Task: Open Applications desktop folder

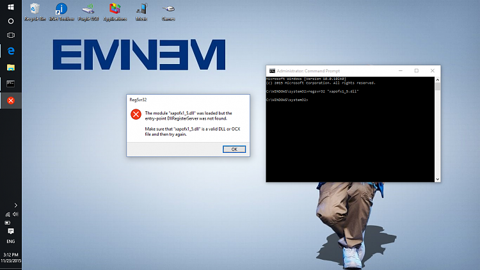Action: (115, 12)
